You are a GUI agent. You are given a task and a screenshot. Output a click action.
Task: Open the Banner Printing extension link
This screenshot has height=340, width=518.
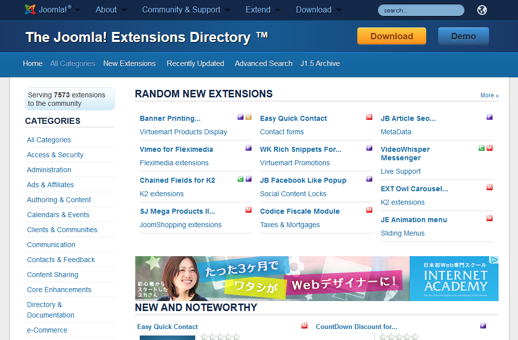point(170,118)
